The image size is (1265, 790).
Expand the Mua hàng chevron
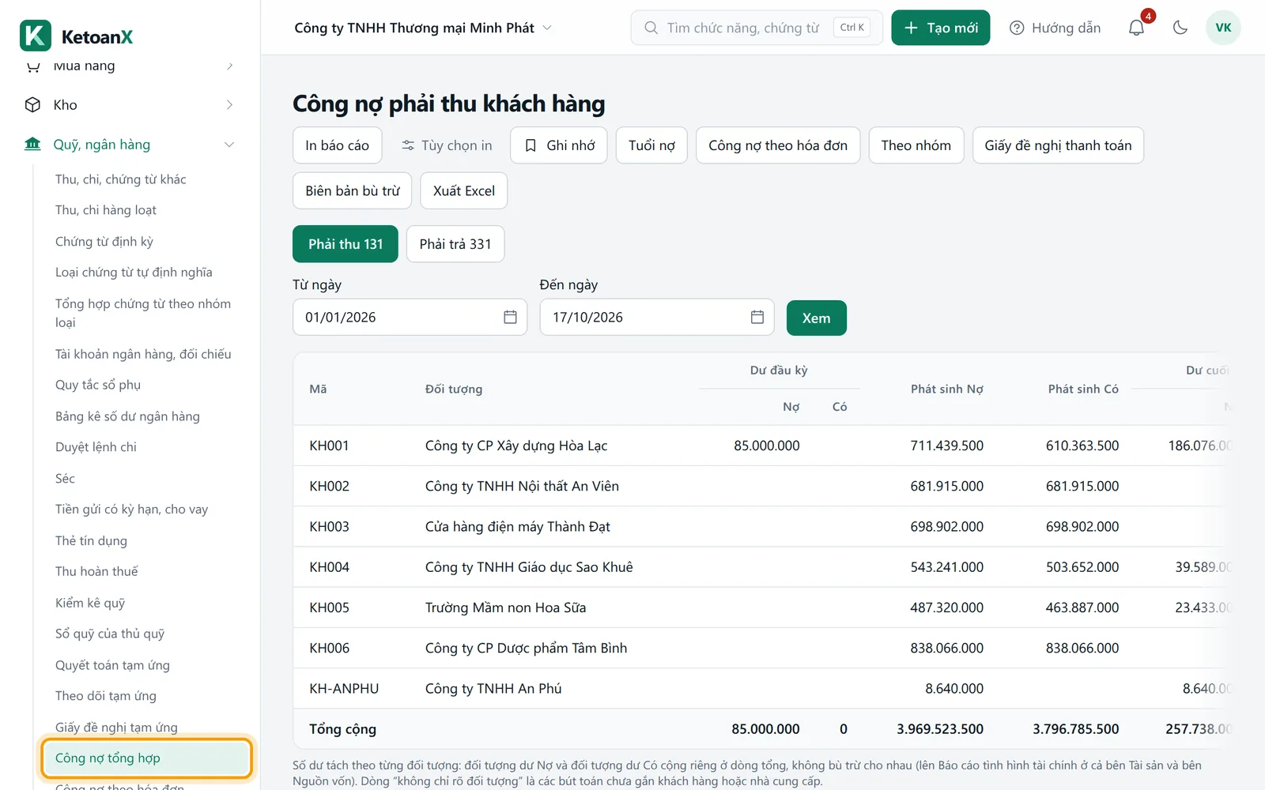pyautogui.click(x=229, y=66)
